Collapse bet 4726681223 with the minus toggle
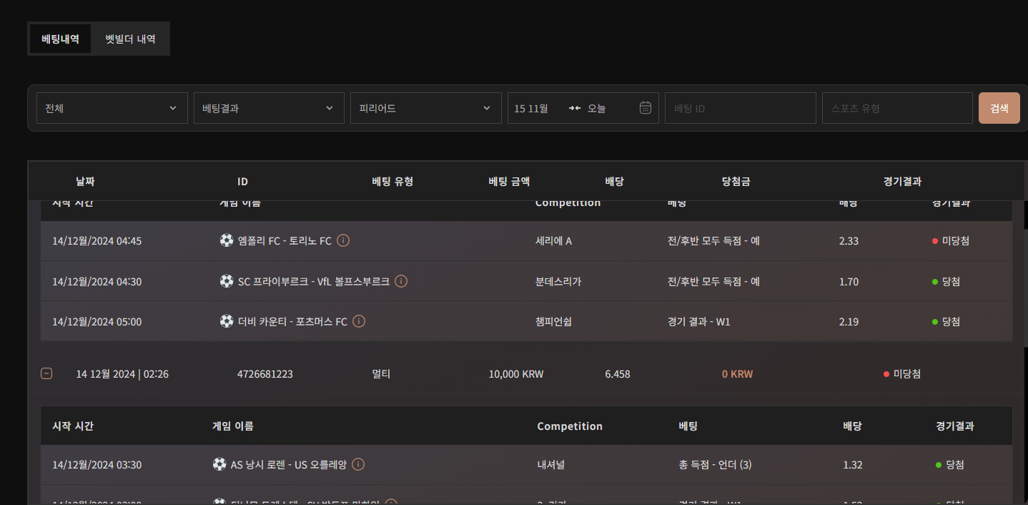 click(x=46, y=373)
